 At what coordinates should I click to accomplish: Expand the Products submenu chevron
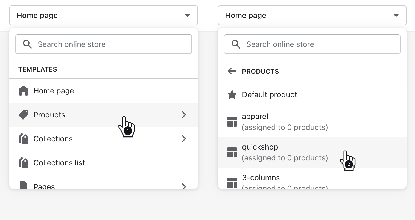click(x=184, y=115)
